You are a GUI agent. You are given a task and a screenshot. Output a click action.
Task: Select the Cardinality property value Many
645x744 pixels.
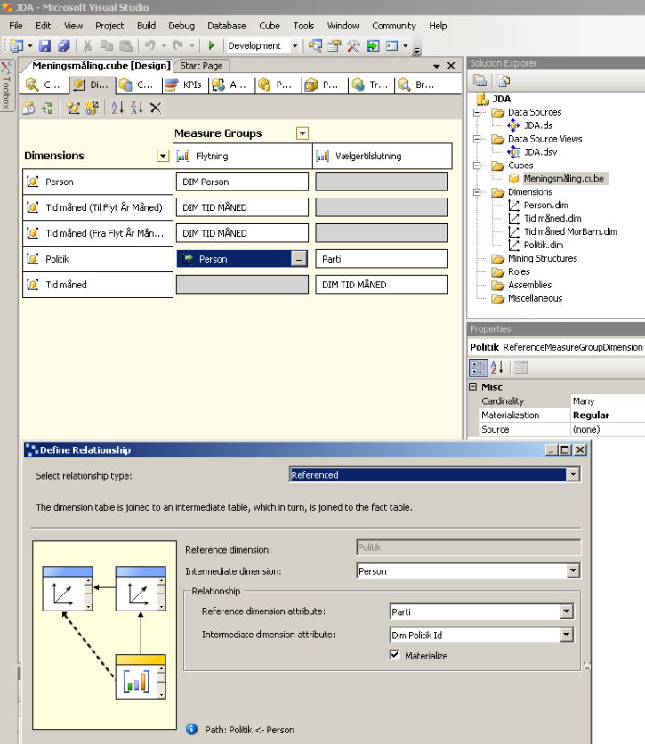click(608, 401)
